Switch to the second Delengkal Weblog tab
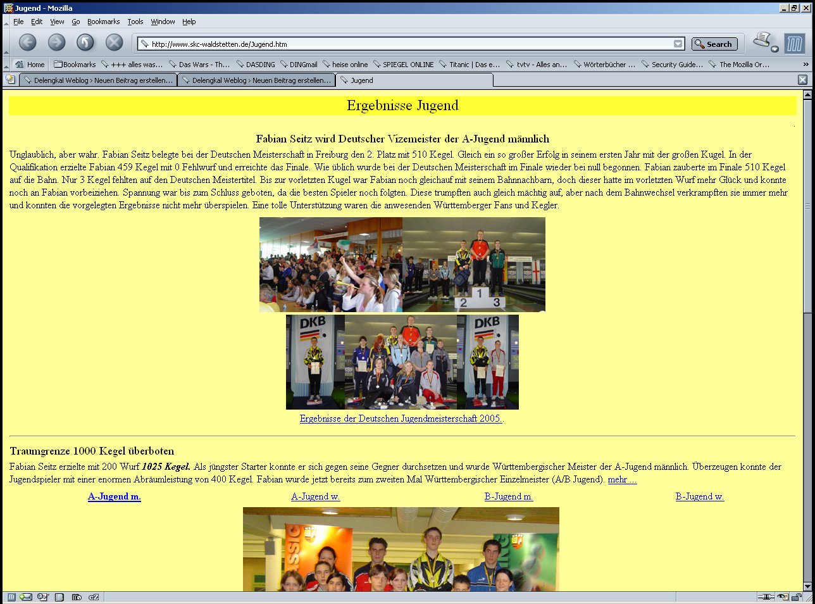The image size is (815, 604). tap(256, 80)
